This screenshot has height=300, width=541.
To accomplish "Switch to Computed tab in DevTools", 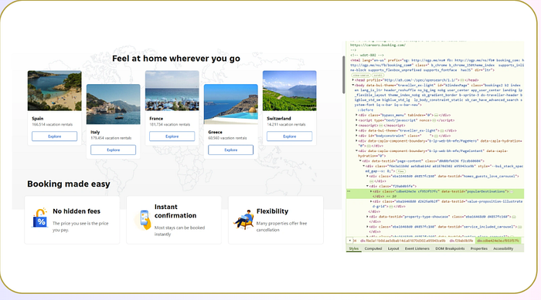I will pyautogui.click(x=373, y=248).
